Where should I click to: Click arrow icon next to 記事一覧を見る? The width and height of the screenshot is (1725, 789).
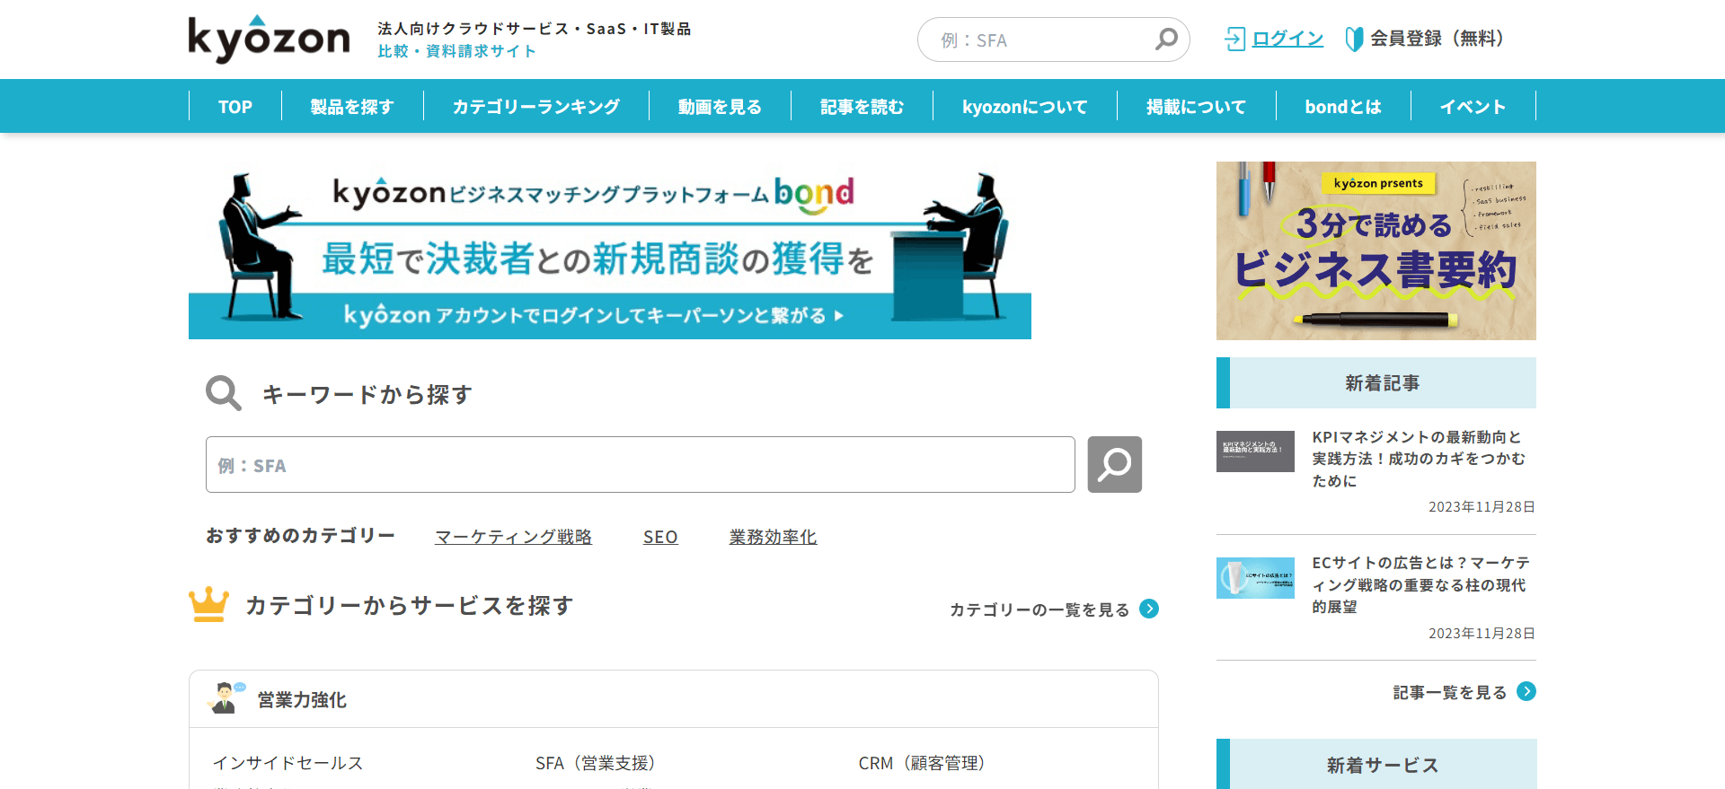pos(1526,691)
